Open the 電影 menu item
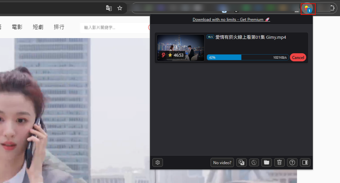This screenshot has height=183, width=340. [17, 27]
